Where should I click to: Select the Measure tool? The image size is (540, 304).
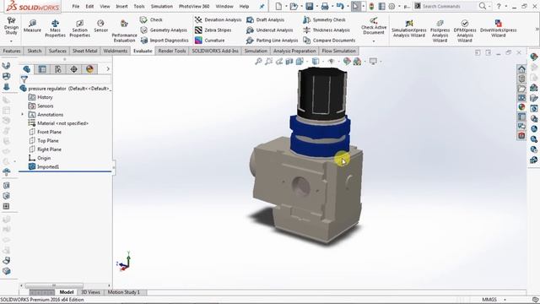(32, 26)
